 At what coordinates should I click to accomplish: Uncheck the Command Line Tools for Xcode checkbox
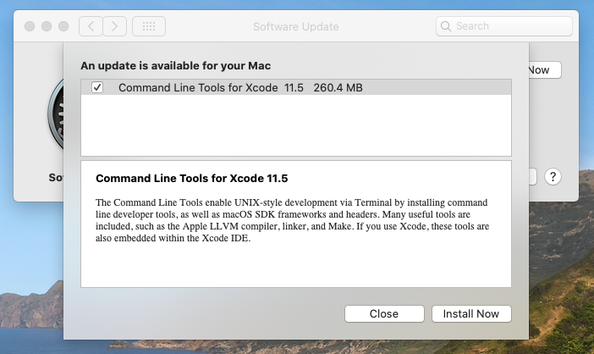click(97, 87)
